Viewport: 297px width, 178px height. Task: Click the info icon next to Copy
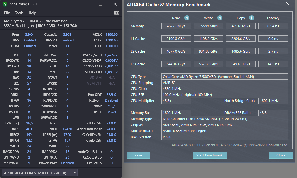click(x=252, y=18)
